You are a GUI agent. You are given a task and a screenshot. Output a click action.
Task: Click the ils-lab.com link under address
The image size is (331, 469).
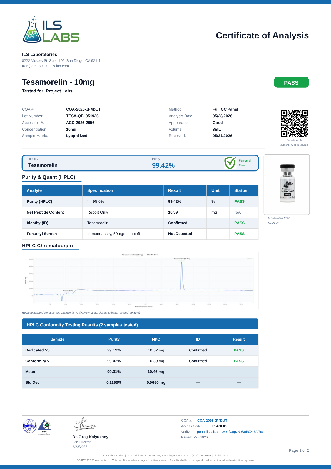(60, 66)
